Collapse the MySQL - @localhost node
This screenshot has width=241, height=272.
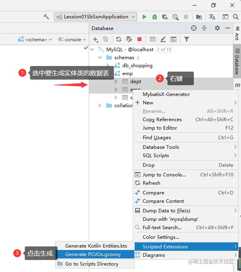pyautogui.click(x=92, y=50)
